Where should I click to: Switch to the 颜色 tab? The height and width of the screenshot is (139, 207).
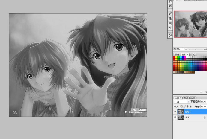coord(177,54)
